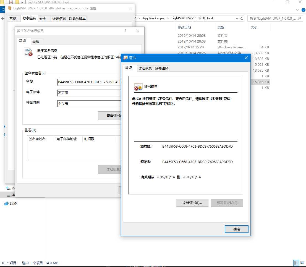
Task: Click AppPackages in the breadcrumb path
Action: pyautogui.click(x=153, y=18)
